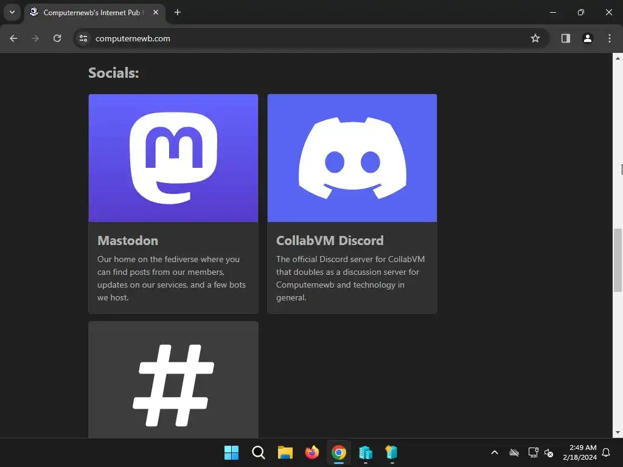The image size is (623, 467).
Task: Open the blue buildings app on the taskbar
Action: (366, 452)
